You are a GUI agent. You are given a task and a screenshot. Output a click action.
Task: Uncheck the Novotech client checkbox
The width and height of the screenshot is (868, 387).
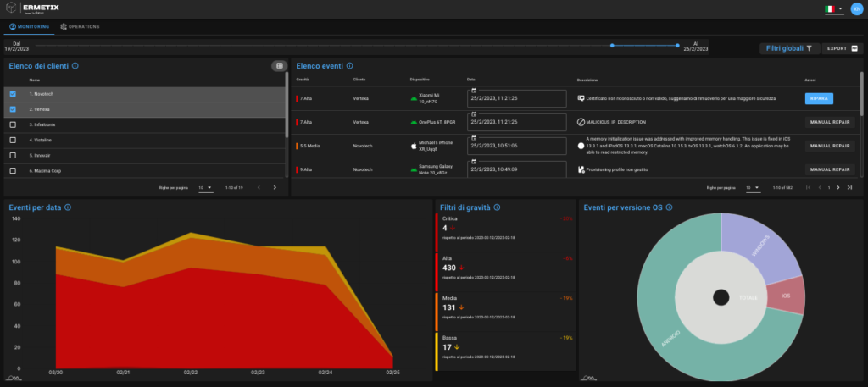12,94
